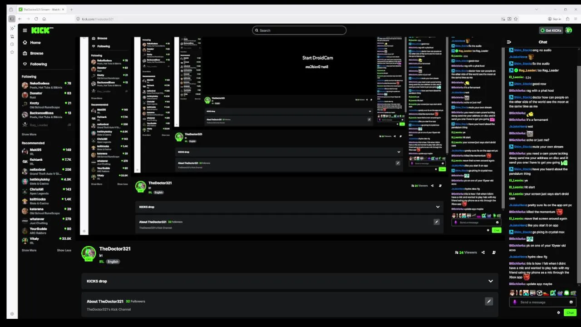Go to the Kick logo homepage
Screen dimensions: 581x327
[42, 30]
